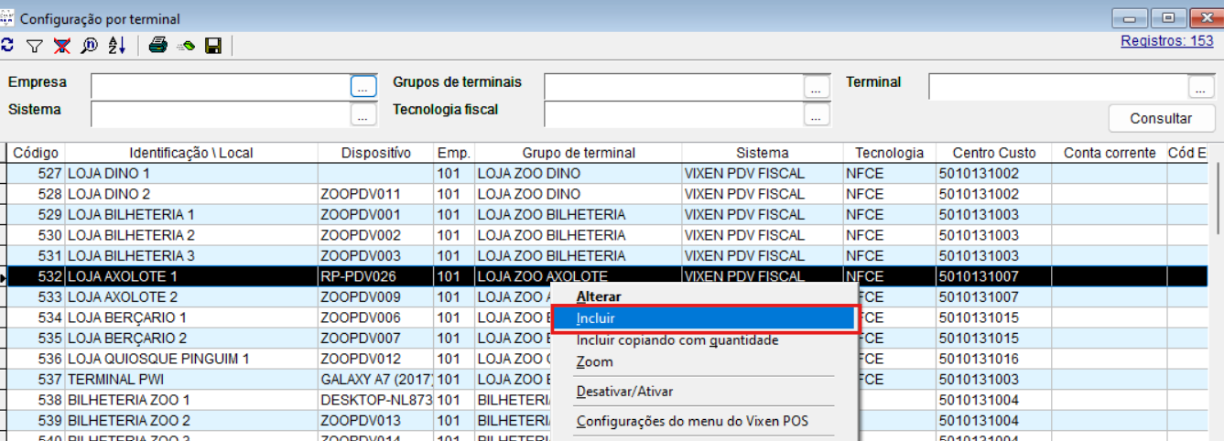The width and height of the screenshot is (1224, 441).
Task: Click the magnifier search icon
Action: 90,45
